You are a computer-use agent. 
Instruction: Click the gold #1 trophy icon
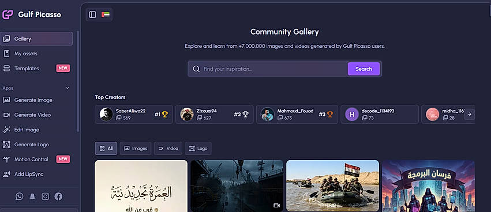click(165, 115)
